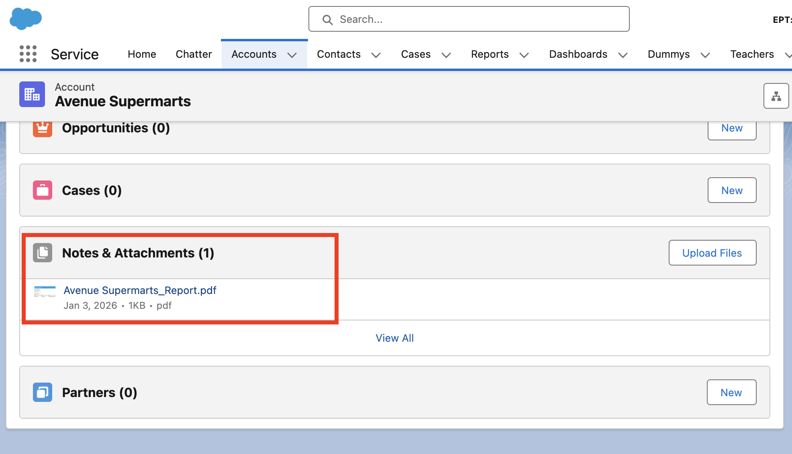Expand the Contacts tab dropdown chevron
The image size is (792, 454).
(x=376, y=55)
